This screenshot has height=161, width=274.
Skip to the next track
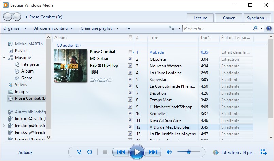(153, 152)
